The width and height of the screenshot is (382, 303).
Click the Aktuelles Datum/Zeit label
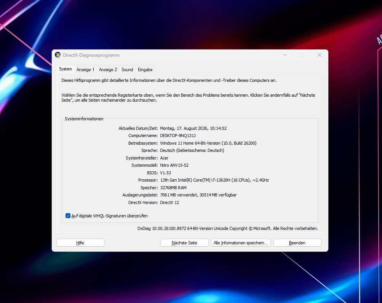tap(138, 128)
